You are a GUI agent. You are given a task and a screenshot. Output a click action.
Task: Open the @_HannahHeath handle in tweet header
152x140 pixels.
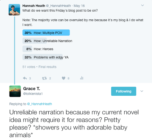click(x=58, y=6)
